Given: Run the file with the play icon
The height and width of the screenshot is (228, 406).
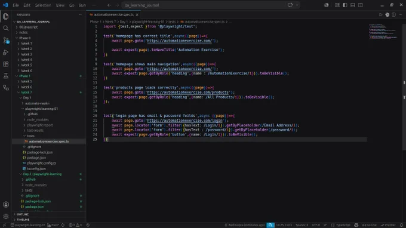Looking at the screenshot, I should [381, 15].
